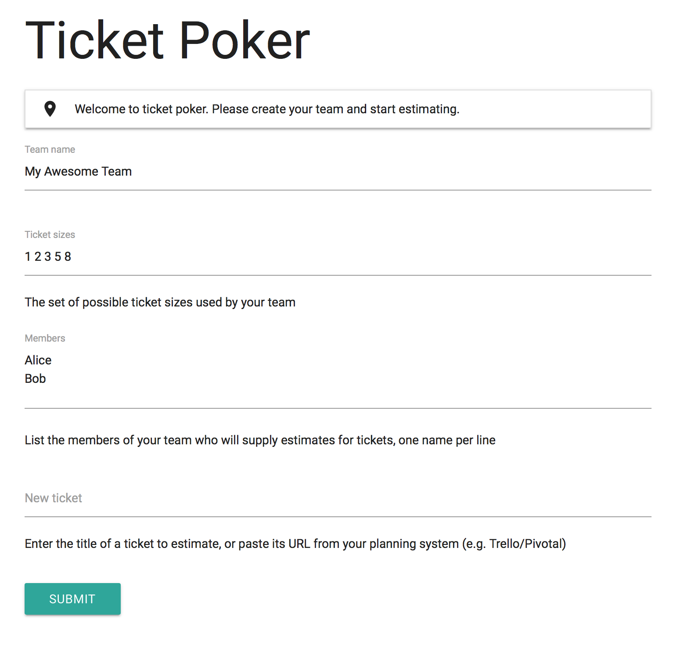This screenshot has width=684, height=670.
Task: Click the 'My Awesome Team' text value
Action: [x=78, y=172]
